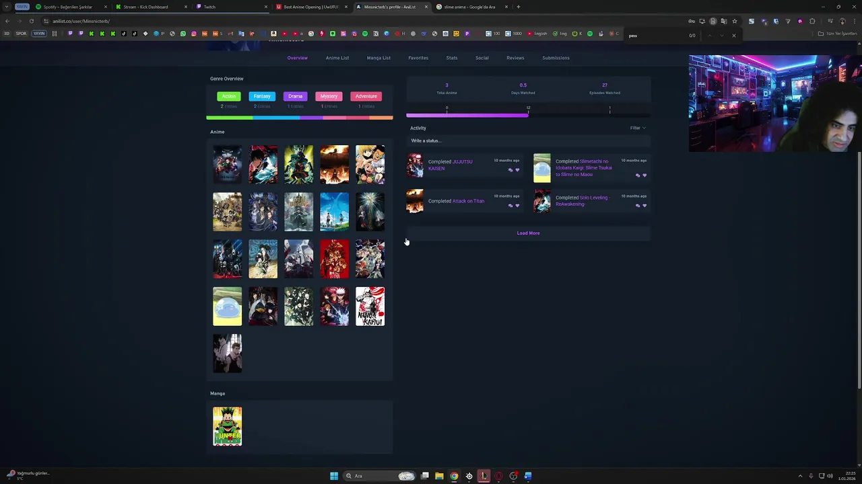Click the browser address bar with anilist.co URL

pyautogui.click(x=364, y=21)
